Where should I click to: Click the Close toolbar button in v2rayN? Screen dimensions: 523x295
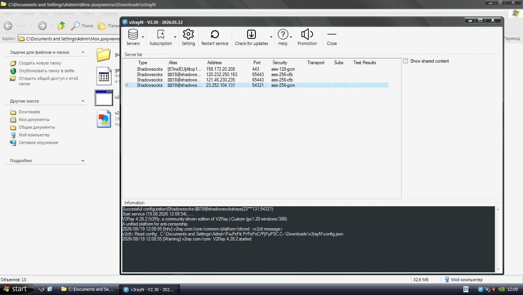tap(332, 37)
